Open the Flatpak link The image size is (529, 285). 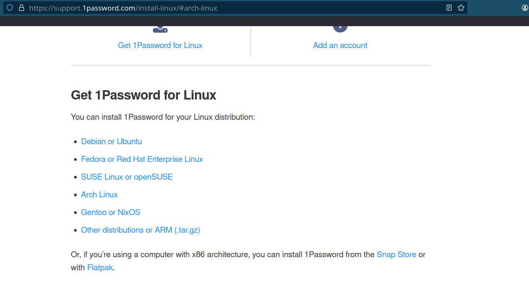100,267
